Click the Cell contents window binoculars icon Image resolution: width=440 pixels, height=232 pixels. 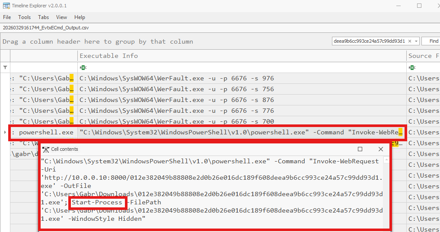(x=45, y=149)
